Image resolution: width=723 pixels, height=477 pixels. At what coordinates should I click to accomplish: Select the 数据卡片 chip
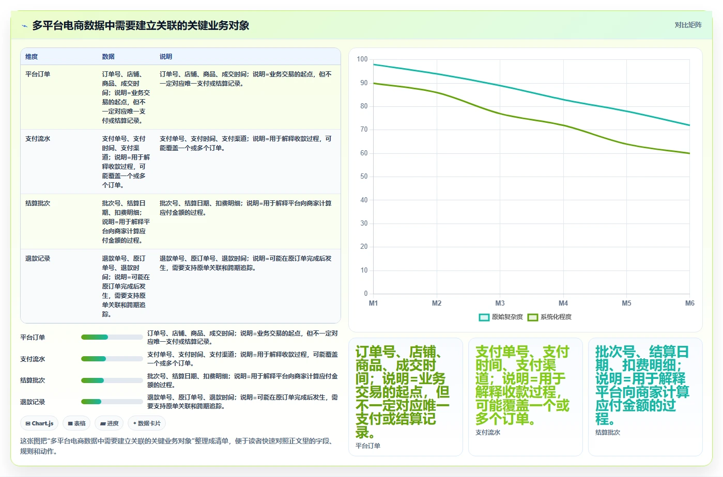coord(147,423)
